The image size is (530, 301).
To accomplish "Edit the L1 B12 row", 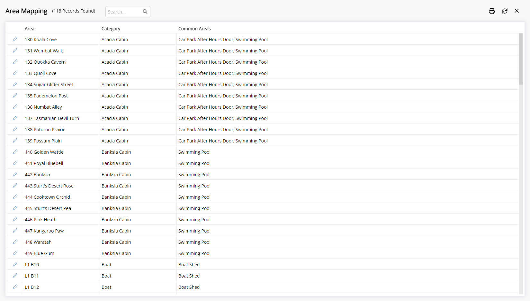I will [15, 287].
